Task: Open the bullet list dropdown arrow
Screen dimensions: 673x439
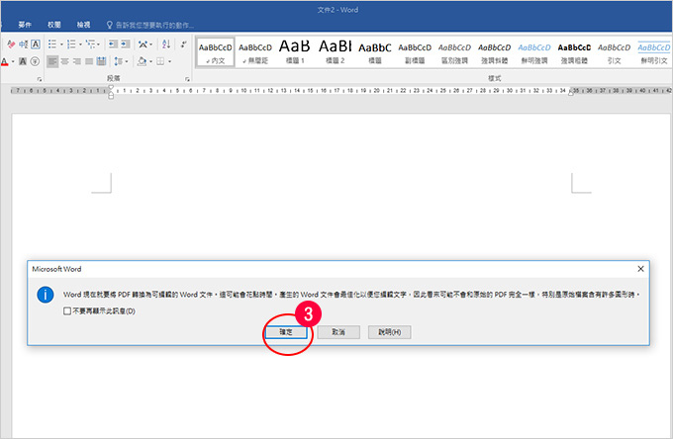Action: click(61, 44)
